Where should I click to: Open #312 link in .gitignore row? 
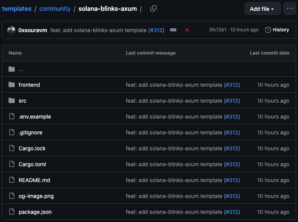[x=232, y=133]
